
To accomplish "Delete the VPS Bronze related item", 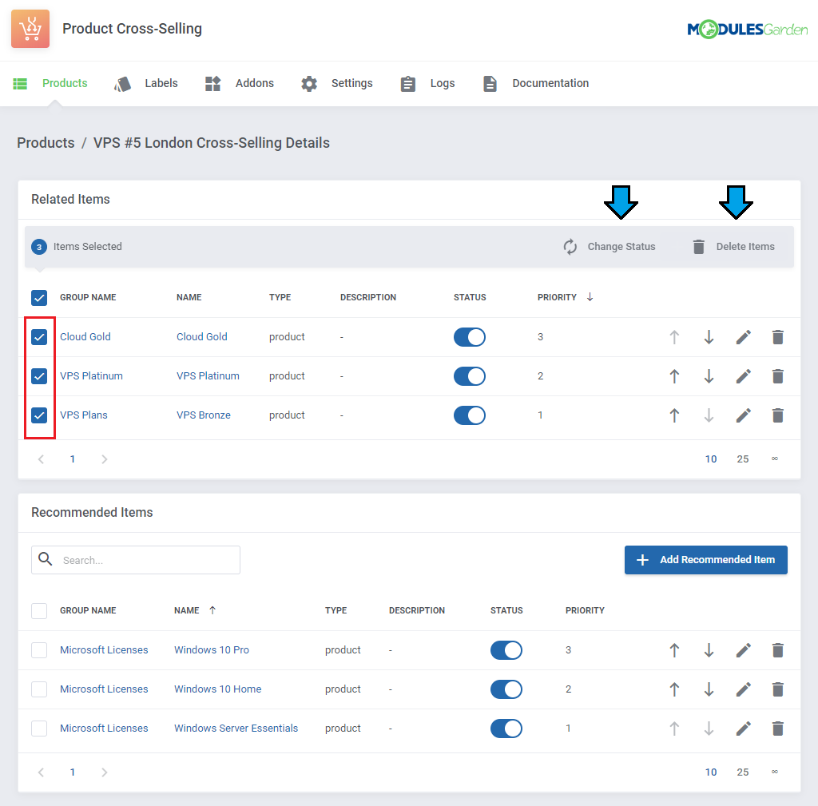I will (x=778, y=415).
